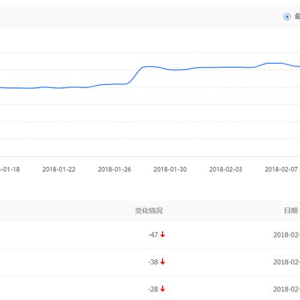Select the 2018-01-26 axis date label
This screenshot has height=300, width=300.
point(114,169)
